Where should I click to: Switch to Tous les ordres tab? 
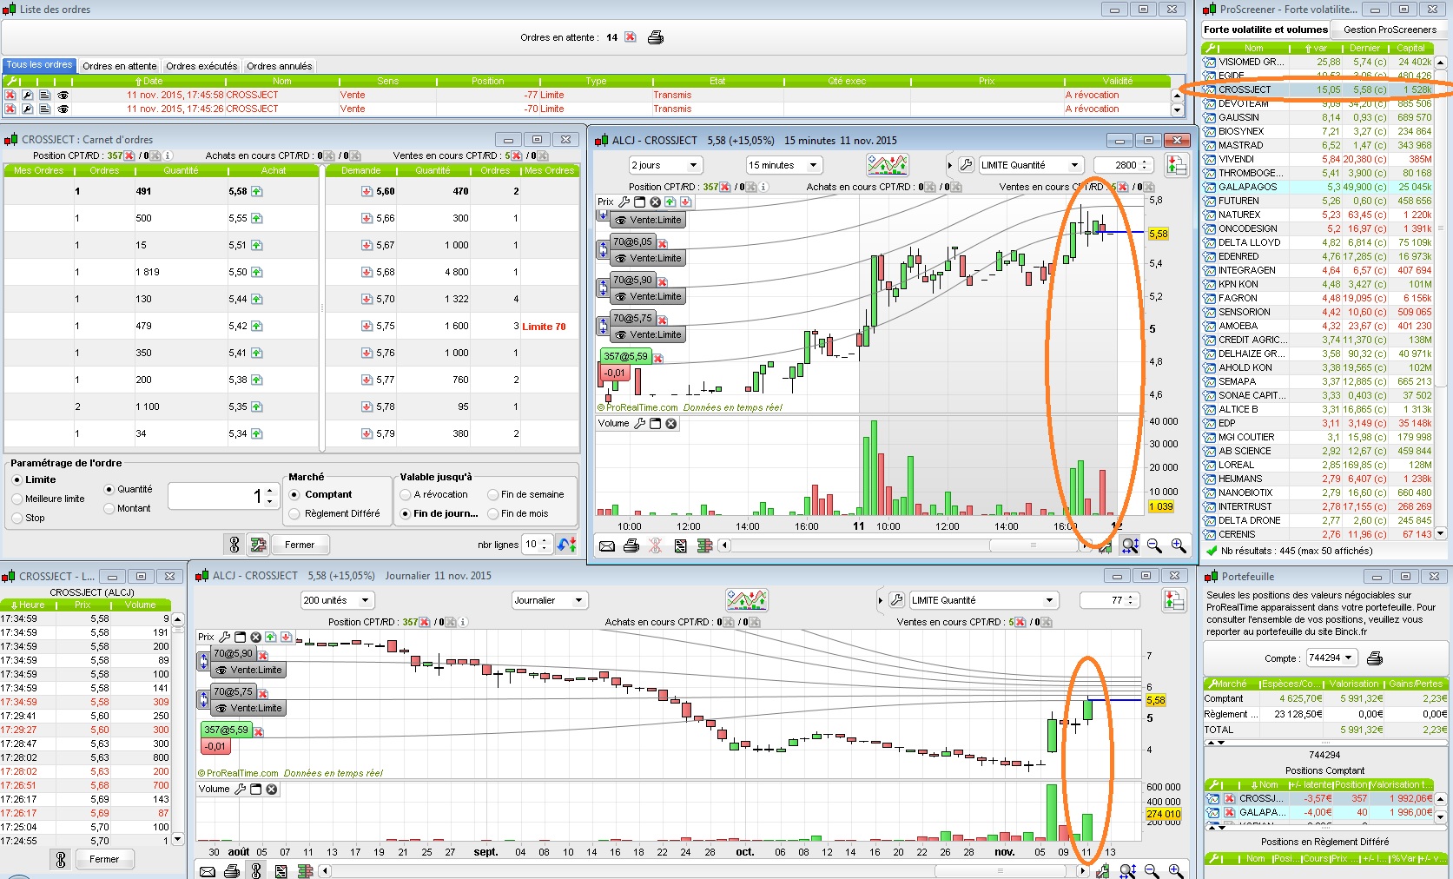coord(40,65)
